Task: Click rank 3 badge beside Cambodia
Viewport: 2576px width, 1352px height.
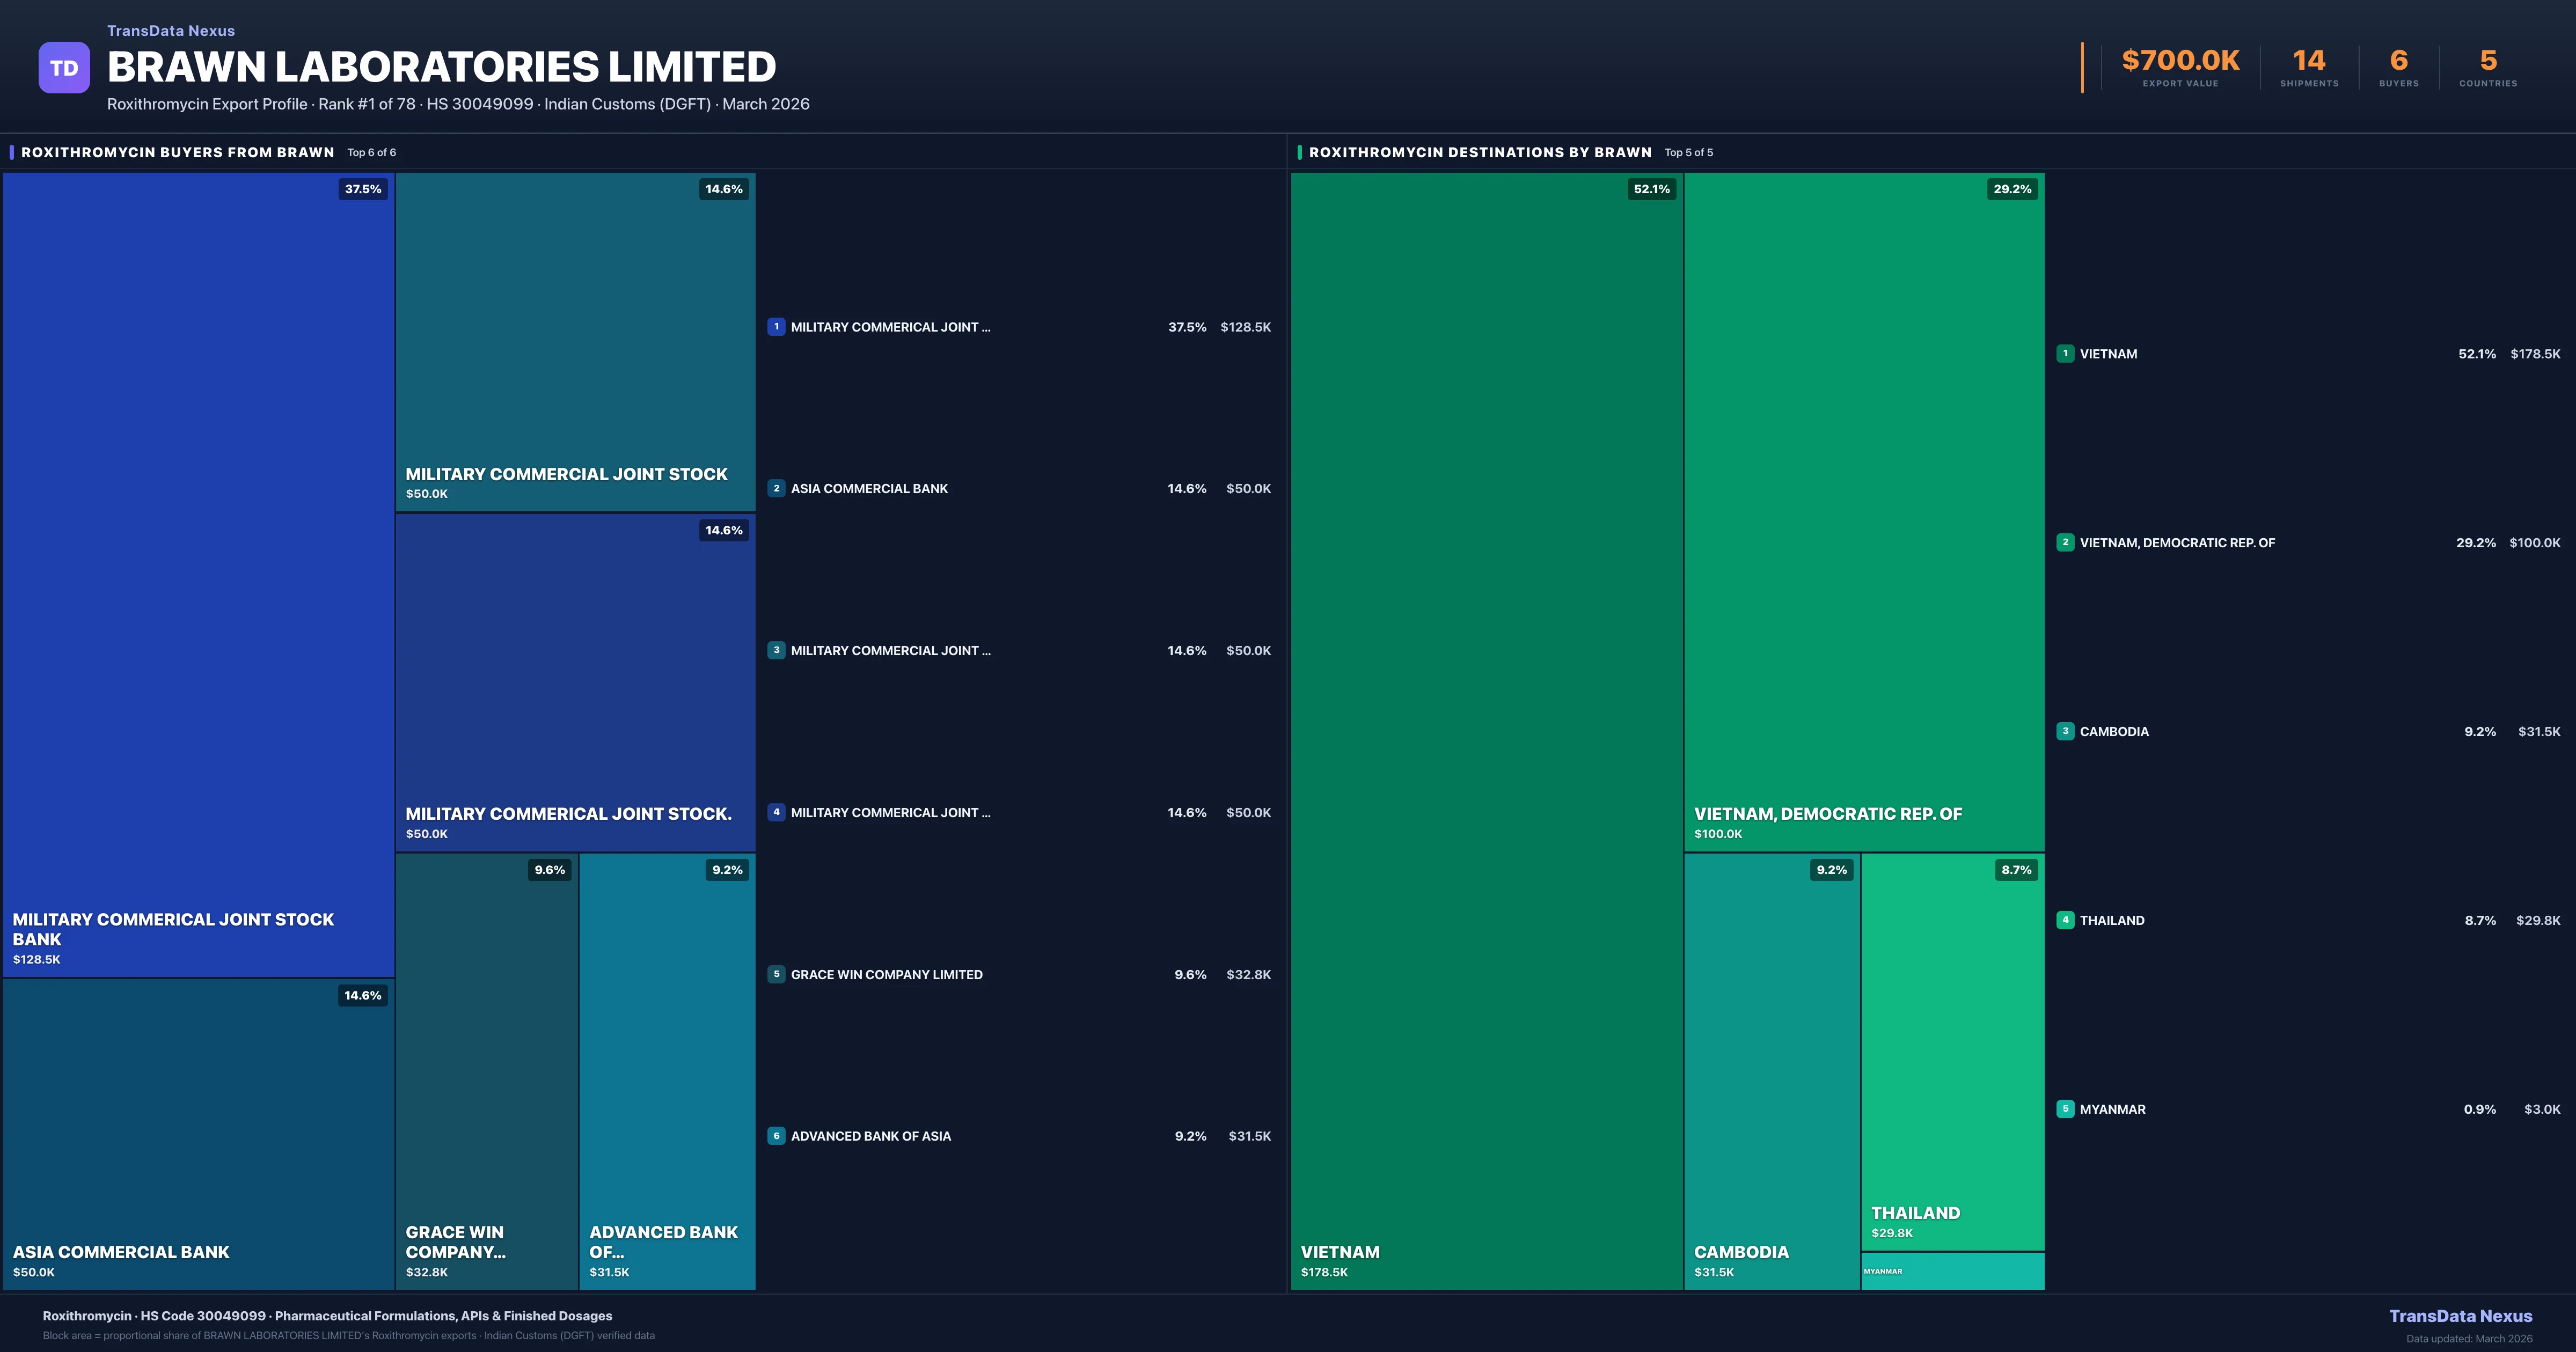Action: [x=2065, y=731]
